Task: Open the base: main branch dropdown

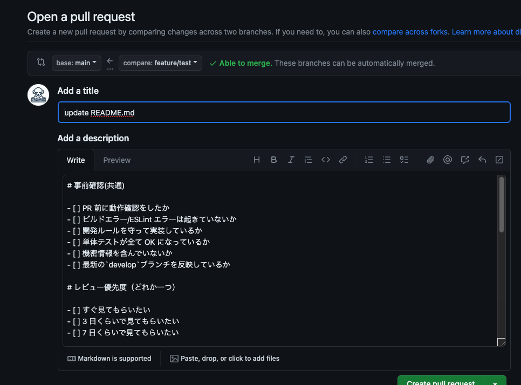Action: pyautogui.click(x=76, y=63)
